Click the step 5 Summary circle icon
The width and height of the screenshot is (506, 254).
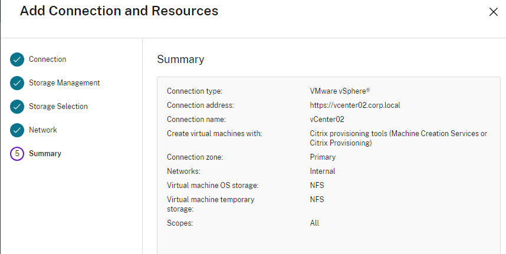pyautogui.click(x=17, y=154)
